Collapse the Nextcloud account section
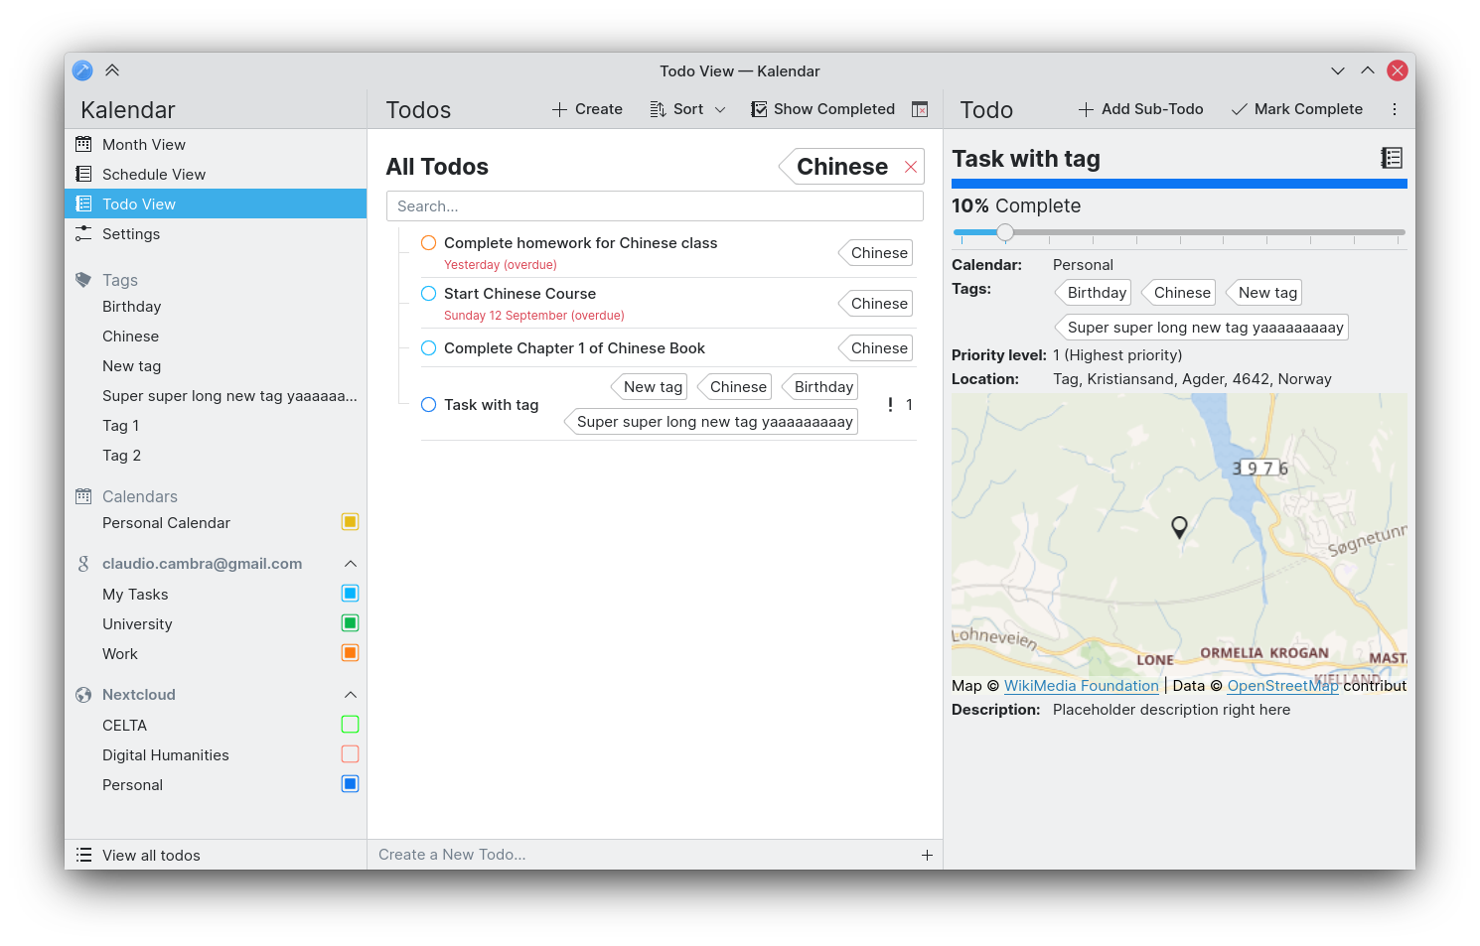This screenshot has height=946, width=1480. coord(350,695)
